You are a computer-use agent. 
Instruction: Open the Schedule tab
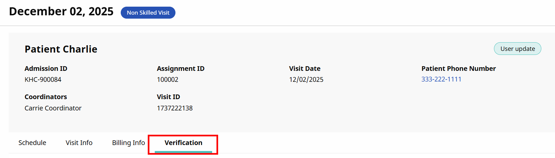click(32, 143)
